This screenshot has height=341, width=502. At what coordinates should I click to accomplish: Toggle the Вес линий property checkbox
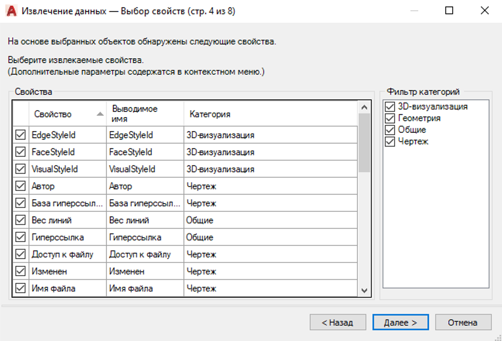click(x=21, y=220)
